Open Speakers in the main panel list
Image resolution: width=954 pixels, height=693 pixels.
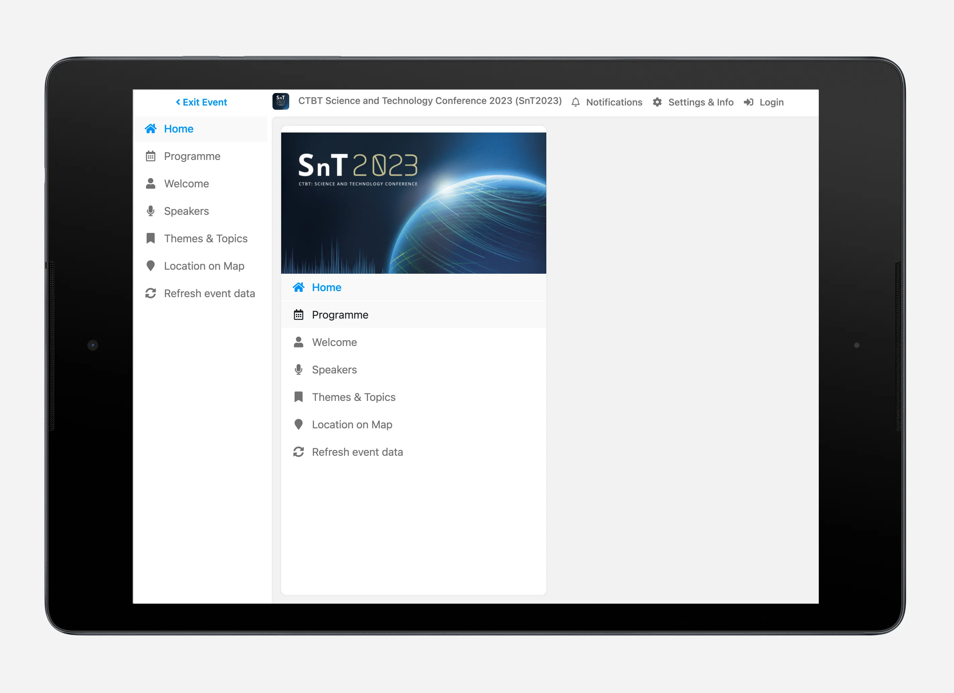(413, 370)
